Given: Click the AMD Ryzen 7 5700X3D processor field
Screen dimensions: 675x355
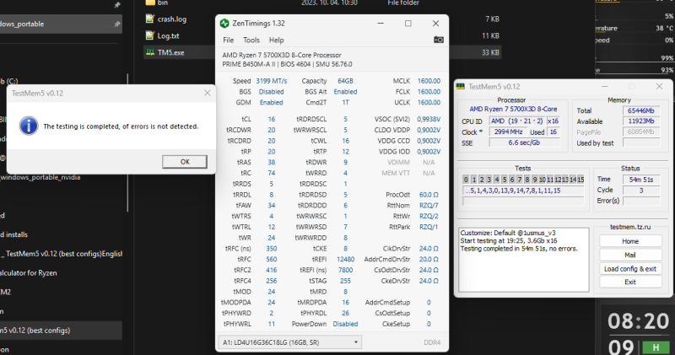Looking at the screenshot, I should (x=513, y=110).
